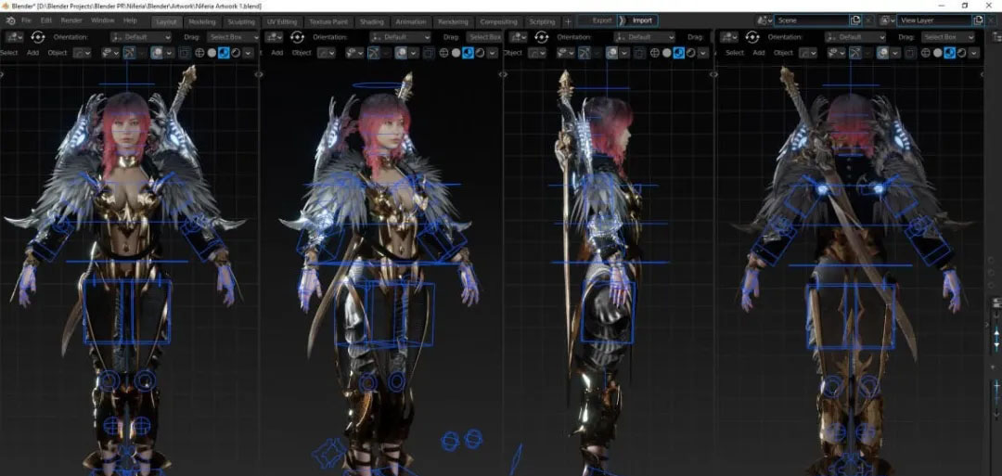Screen dimensions: 1002x476
Task: Open Drag Select Box dropdown in front-view viewport
Action: [233, 37]
